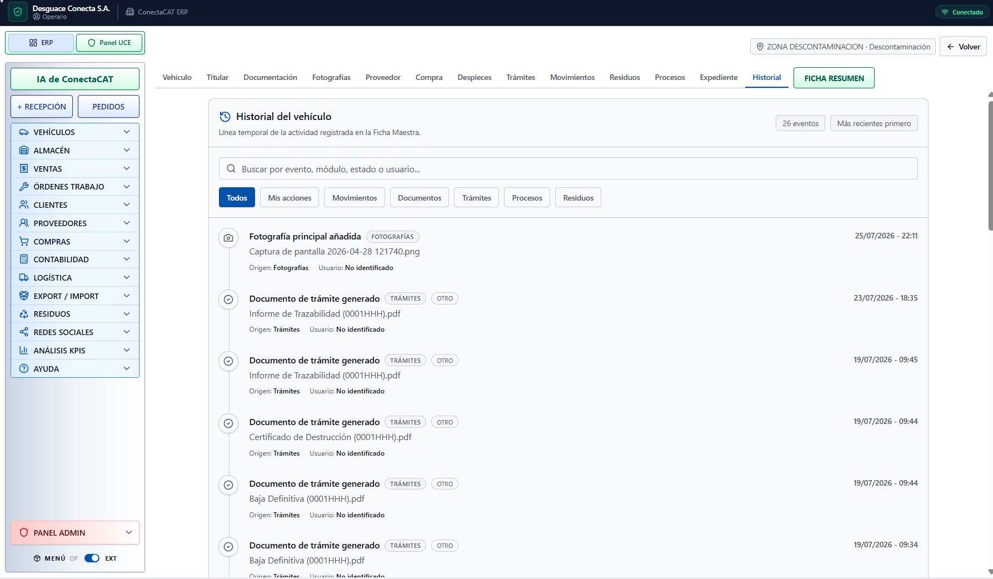
Task: Toggle the MENÚ OP/EXT switch
Action: coord(92,558)
